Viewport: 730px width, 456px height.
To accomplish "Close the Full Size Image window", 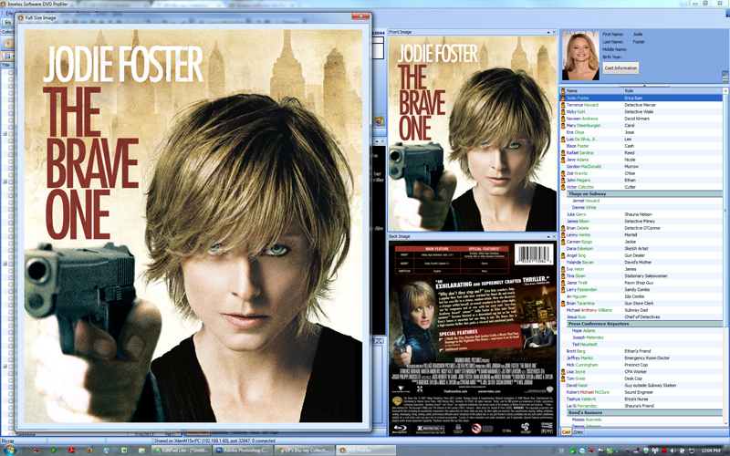I will click(x=360, y=16).
